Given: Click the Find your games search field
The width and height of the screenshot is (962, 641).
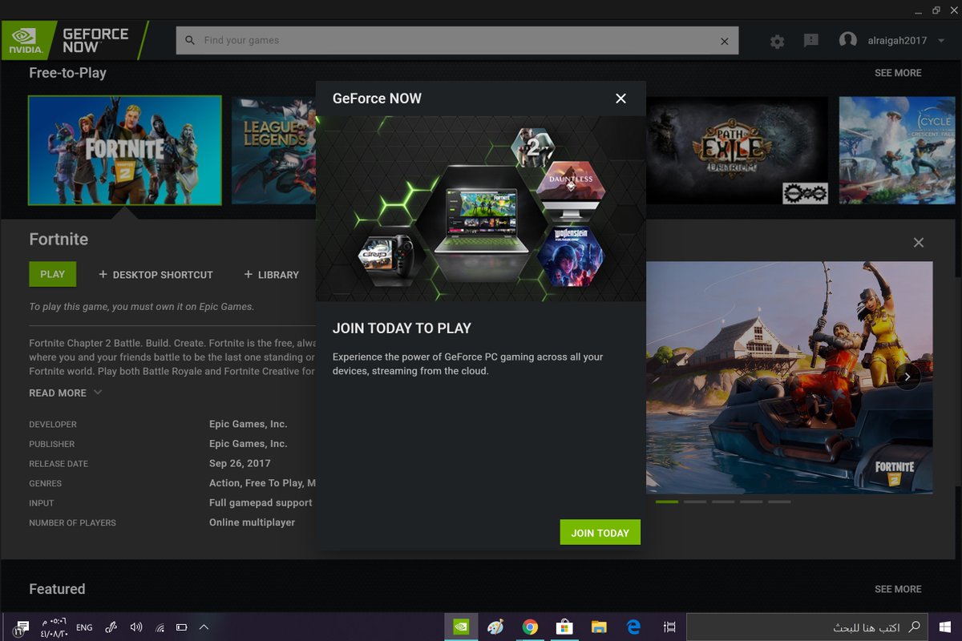Looking at the screenshot, I should [457, 40].
